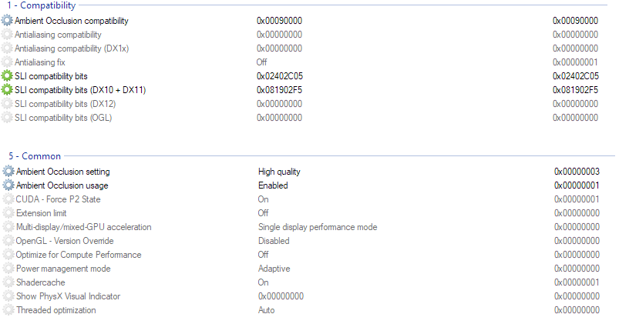The height and width of the screenshot is (324, 619).
Task: Click the gear icon next to Ambient Occlusion setting
Action: click(8, 172)
